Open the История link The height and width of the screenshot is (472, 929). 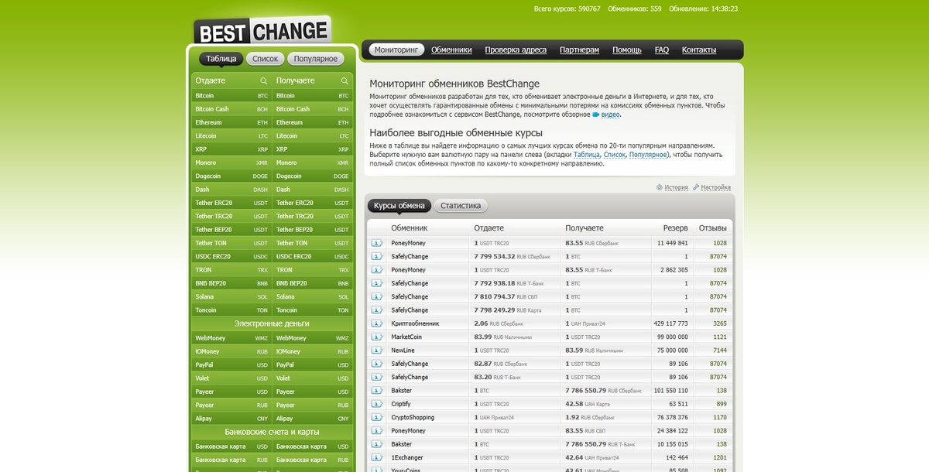click(x=676, y=187)
